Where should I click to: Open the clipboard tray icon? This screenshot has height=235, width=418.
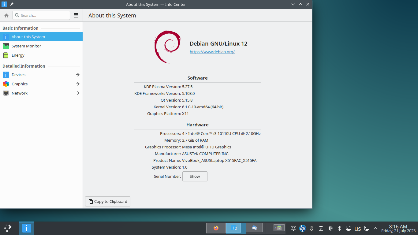pyautogui.click(x=321, y=228)
